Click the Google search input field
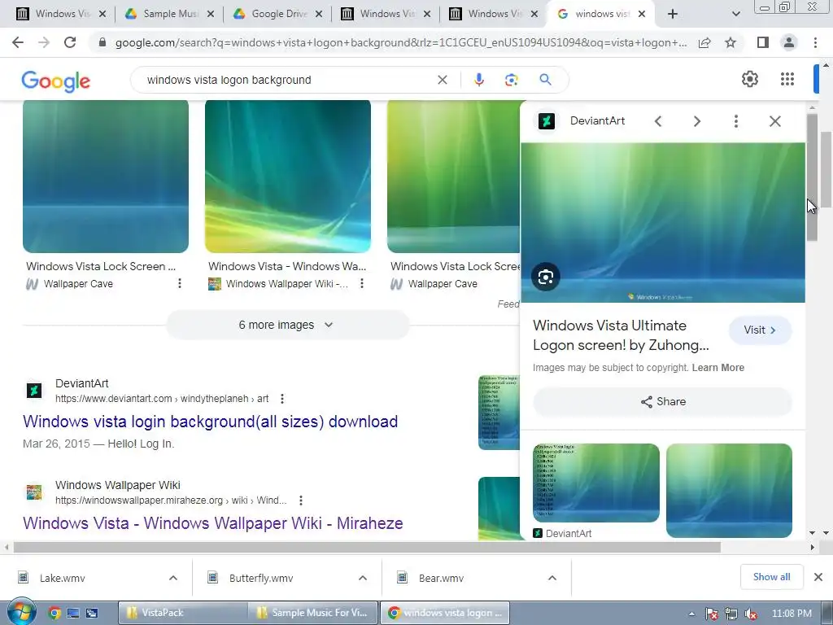 pos(287,80)
